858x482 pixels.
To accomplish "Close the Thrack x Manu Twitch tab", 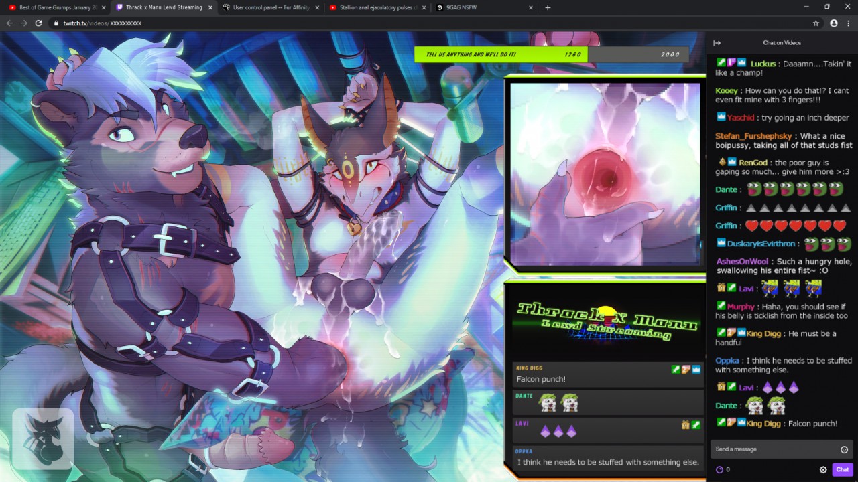I will click(x=210, y=7).
